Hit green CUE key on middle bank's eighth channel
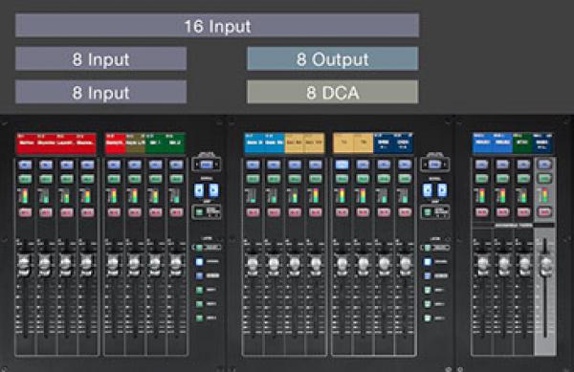This screenshot has height=372, width=574. 405,179
